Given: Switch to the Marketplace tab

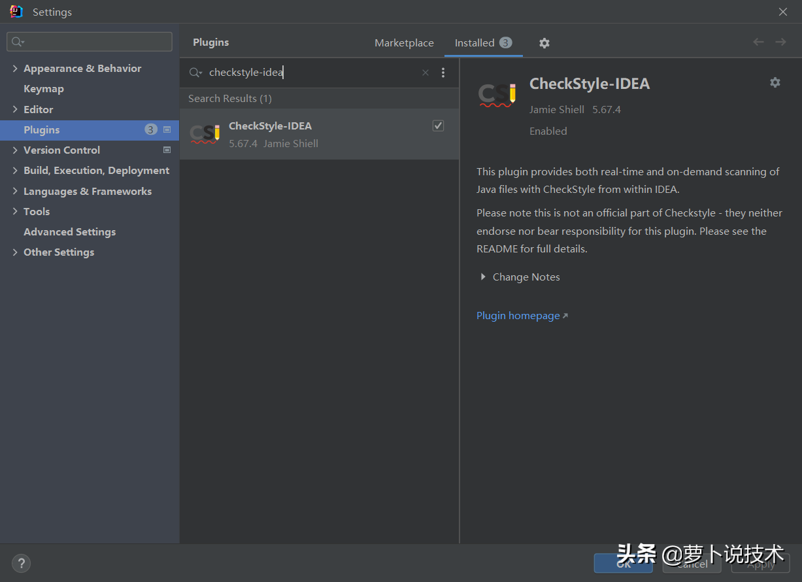Looking at the screenshot, I should [x=404, y=43].
